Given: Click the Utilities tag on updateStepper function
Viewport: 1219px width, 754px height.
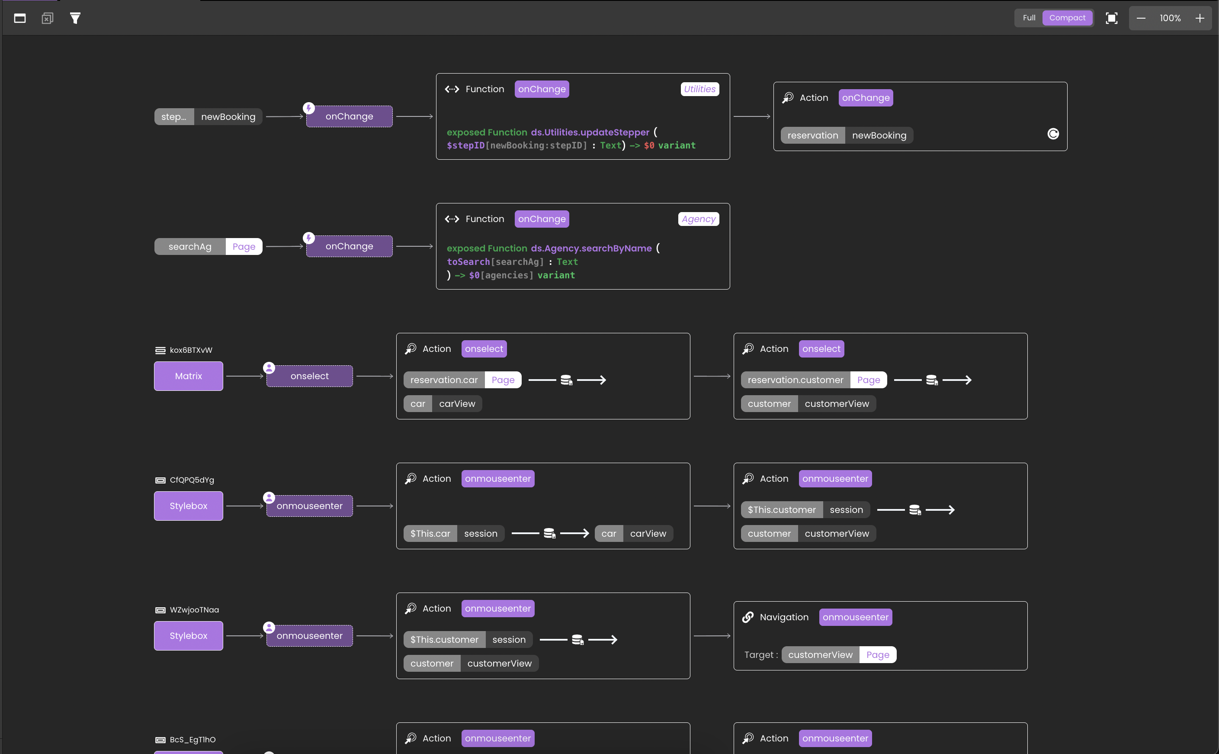Looking at the screenshot, I should tap(699, 89).
